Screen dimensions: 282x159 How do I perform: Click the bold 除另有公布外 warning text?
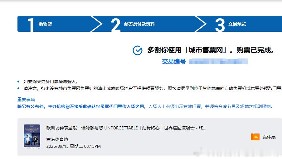click(82, 107)
